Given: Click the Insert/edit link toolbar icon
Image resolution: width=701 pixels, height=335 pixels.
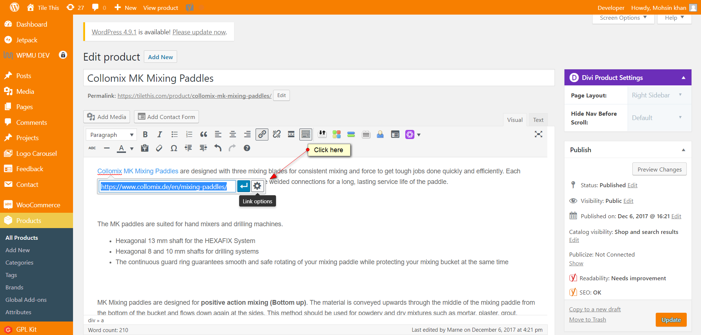Looking at the screenshot, I should (262, 134).
